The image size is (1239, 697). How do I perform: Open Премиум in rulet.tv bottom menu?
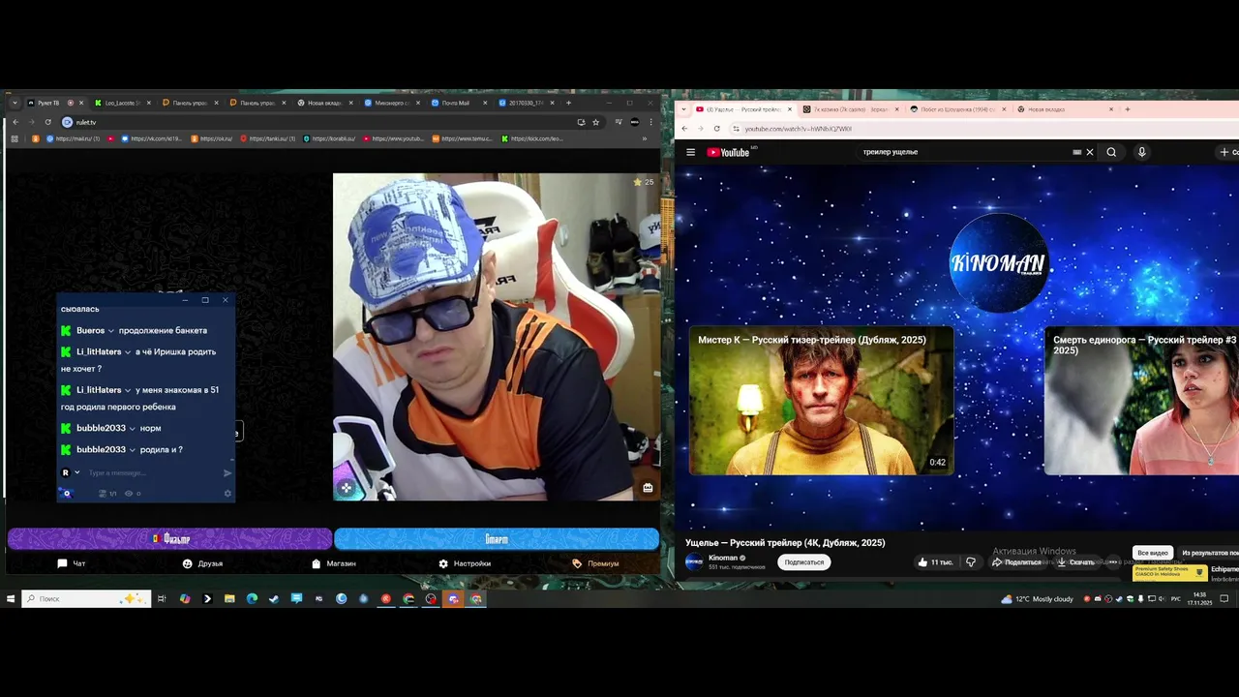coord(595,563)
